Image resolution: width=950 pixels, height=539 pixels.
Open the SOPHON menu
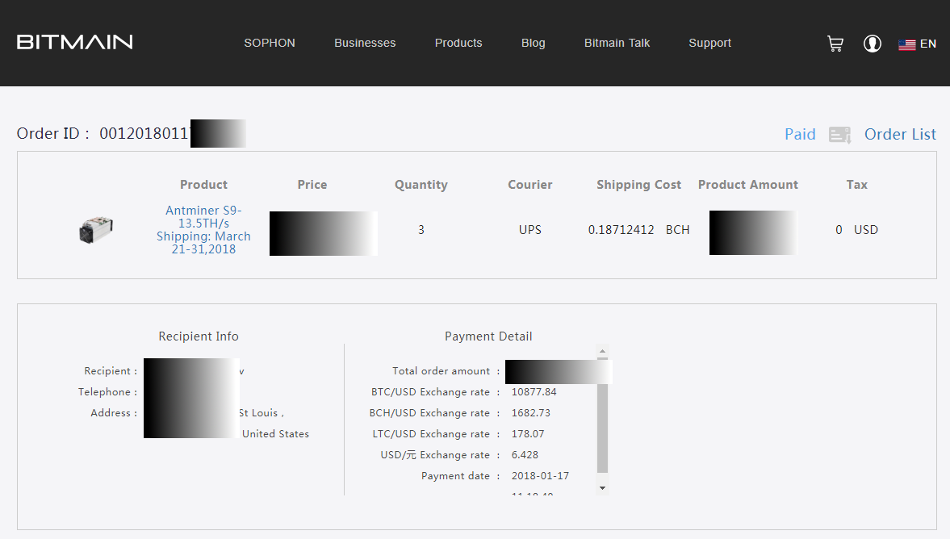coord(270,43)
